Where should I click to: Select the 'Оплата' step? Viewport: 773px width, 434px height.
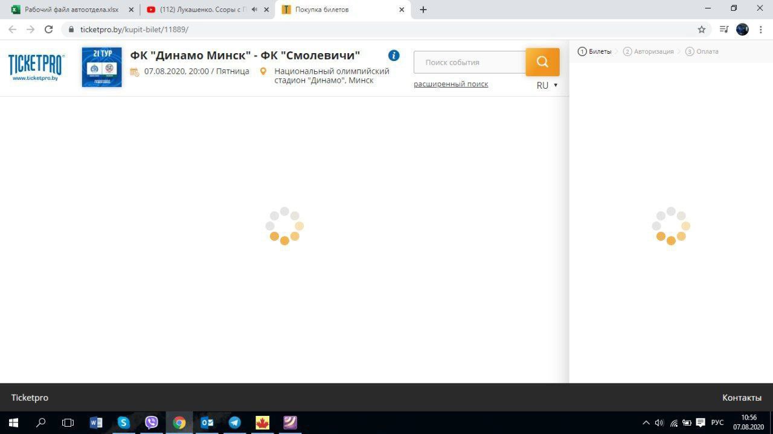pos(702,51)
